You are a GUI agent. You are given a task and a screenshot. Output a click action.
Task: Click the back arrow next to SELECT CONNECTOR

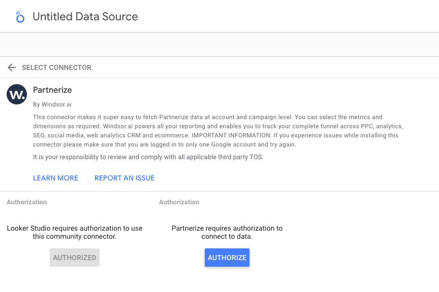pos(11,67)
